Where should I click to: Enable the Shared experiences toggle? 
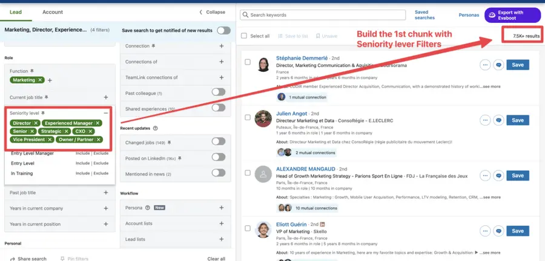219,108
